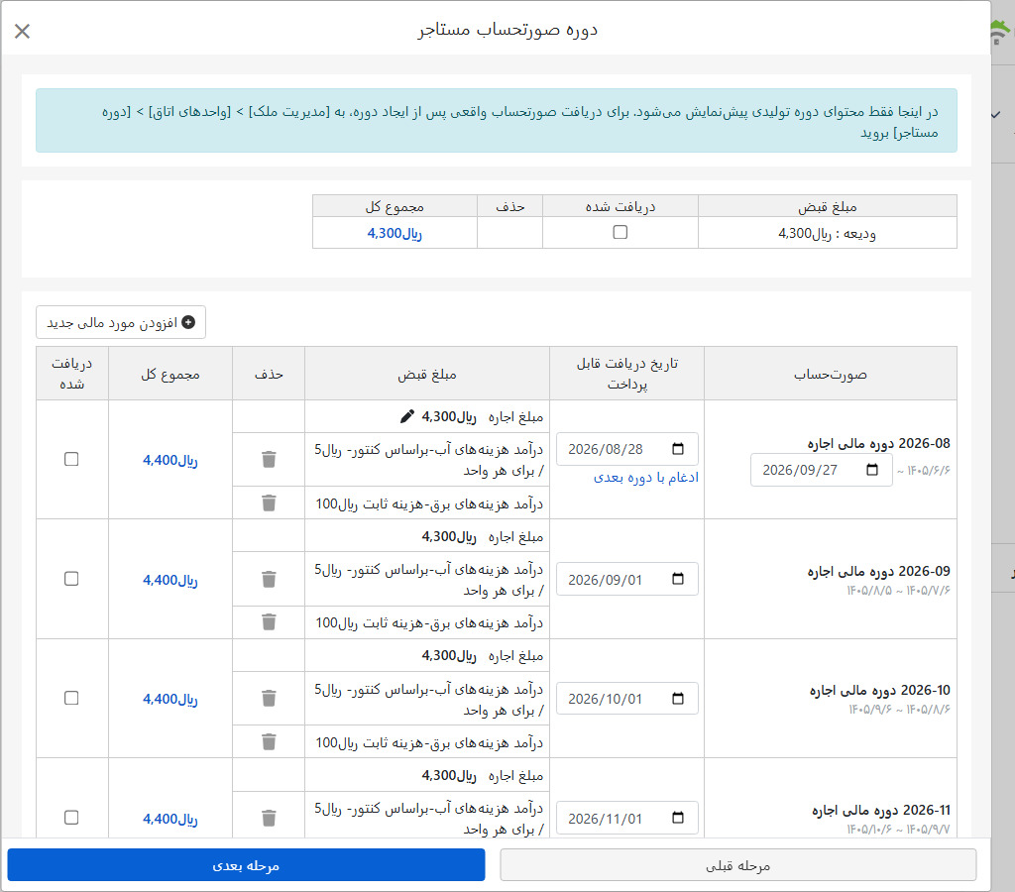Delete the electricity fixed cost in the 2026-09 period

pos(269,622)
